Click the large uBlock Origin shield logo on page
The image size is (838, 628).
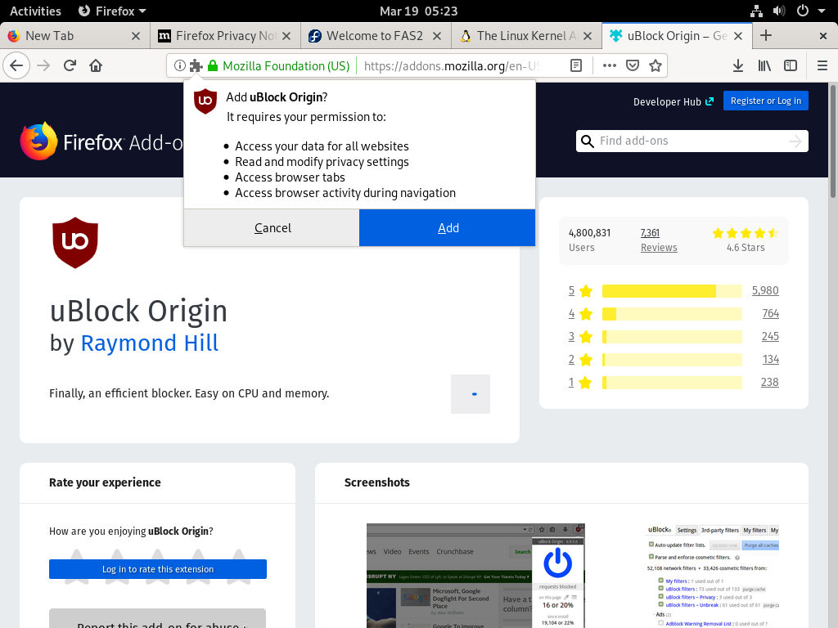75,242
